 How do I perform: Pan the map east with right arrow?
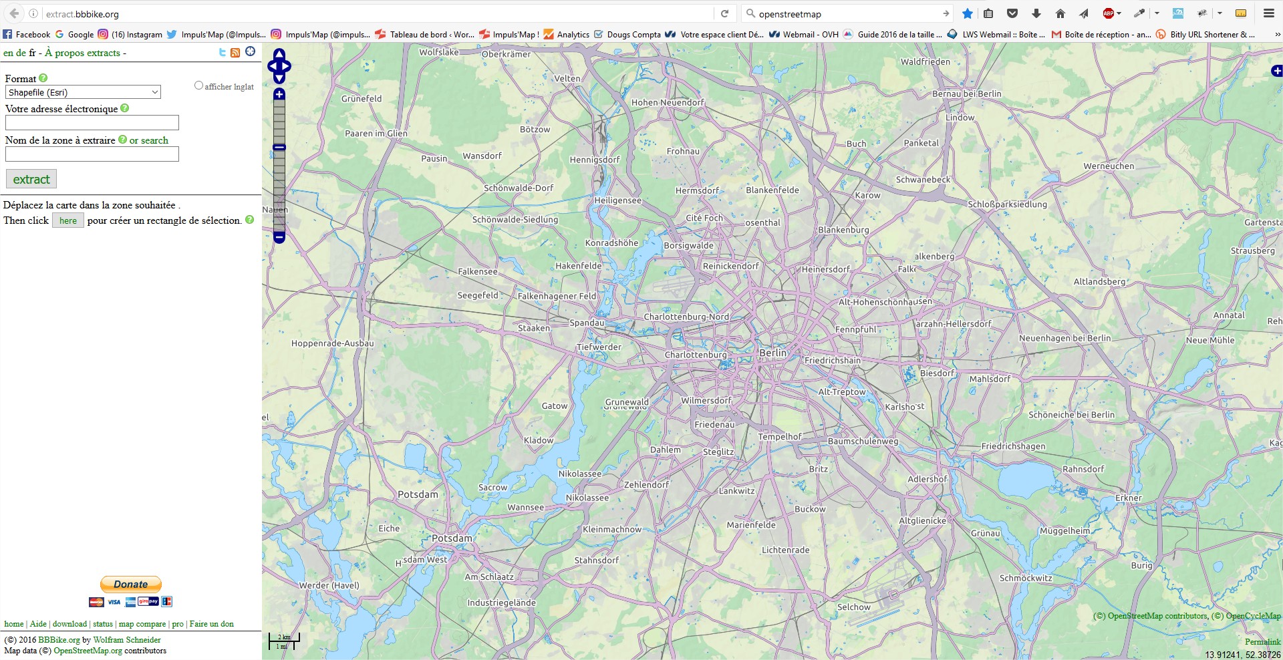287,66
